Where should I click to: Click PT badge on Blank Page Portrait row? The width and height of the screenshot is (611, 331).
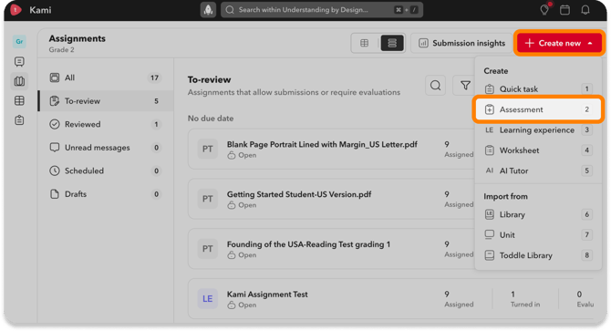(x=207, y=149)
